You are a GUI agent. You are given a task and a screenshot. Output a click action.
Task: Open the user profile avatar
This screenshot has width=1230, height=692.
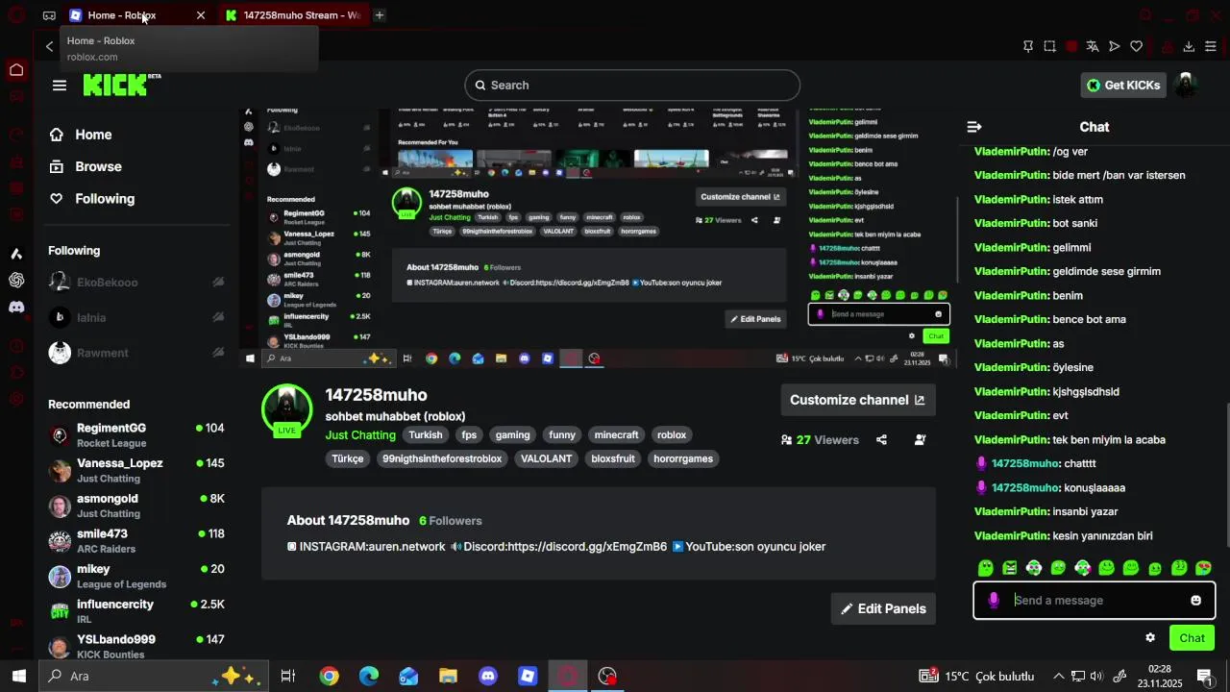pos(1188,85)
